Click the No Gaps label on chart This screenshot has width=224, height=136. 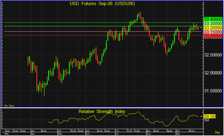point(9,106)
